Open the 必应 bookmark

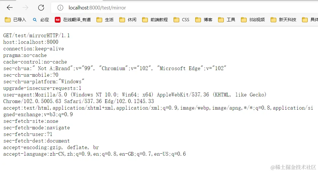(41, 20)
